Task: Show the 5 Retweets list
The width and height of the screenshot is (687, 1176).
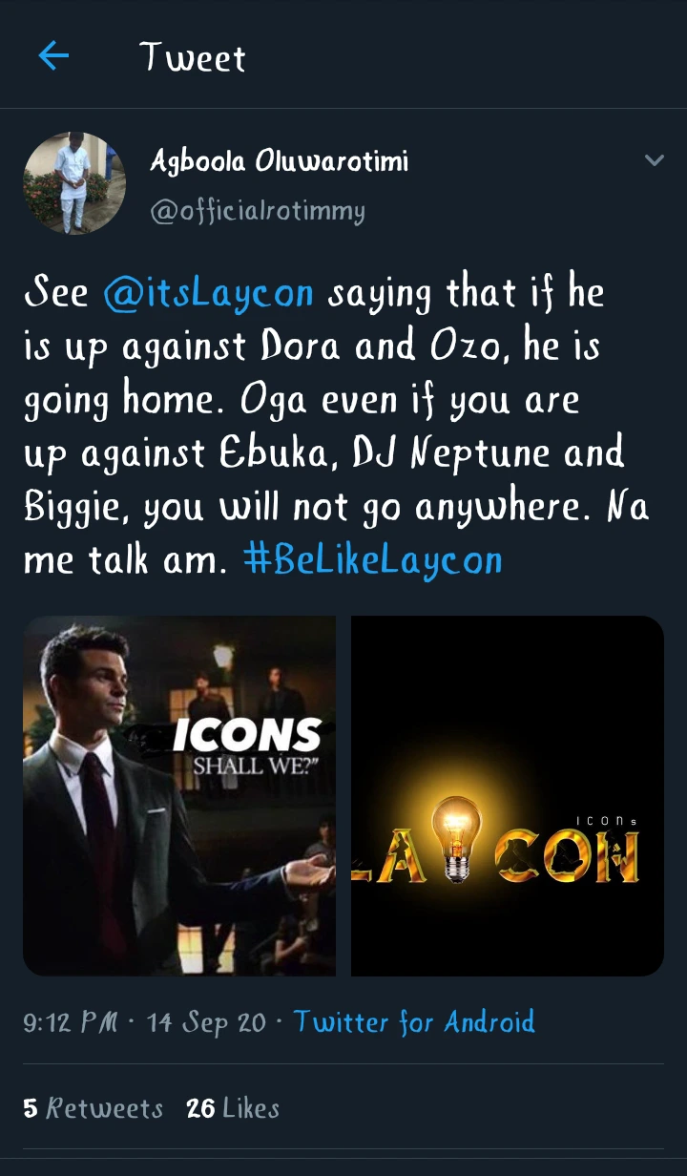Action: [x=93, y=1108]
